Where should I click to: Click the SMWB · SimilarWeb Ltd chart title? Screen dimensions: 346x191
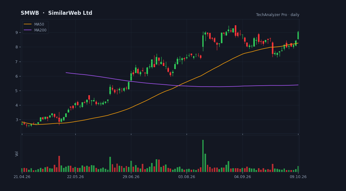pyautogui.click(x=57, y=13)
